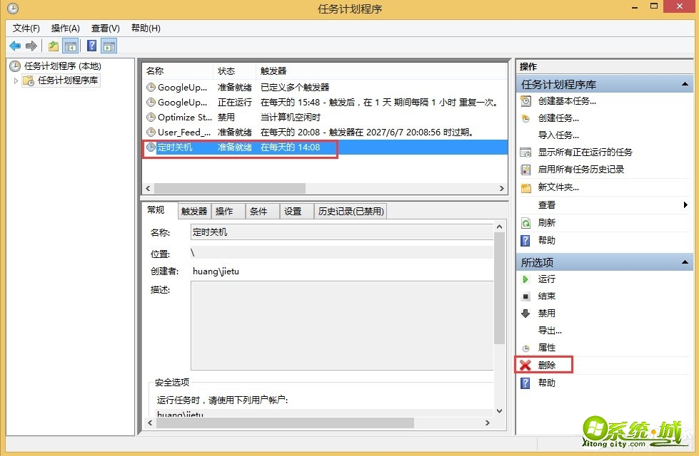打开"操作(A)"菜单
The image size is (699, 456).
(64, 28)
